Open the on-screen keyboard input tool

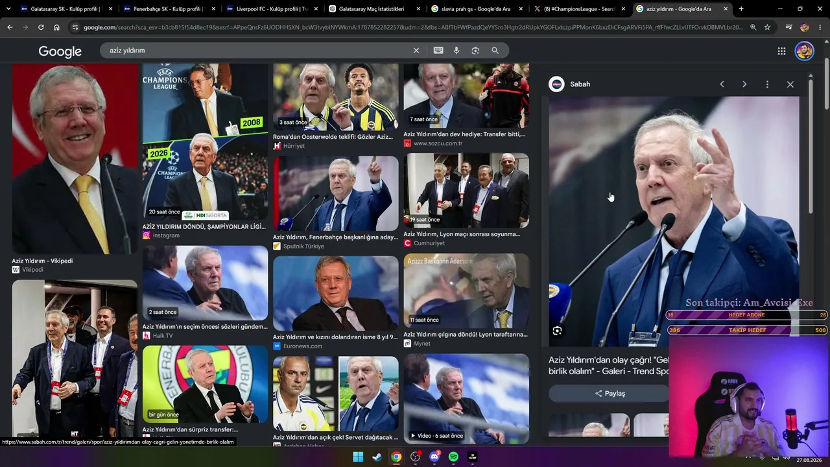pos(438,51)
